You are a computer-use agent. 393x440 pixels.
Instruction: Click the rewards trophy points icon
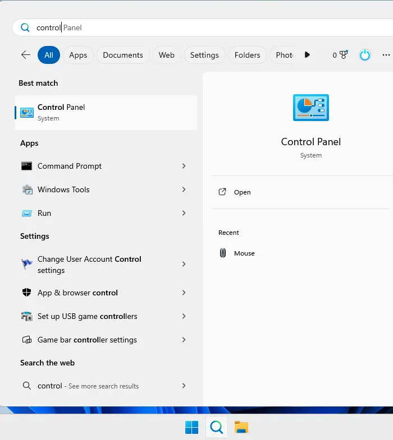point(343,55)
